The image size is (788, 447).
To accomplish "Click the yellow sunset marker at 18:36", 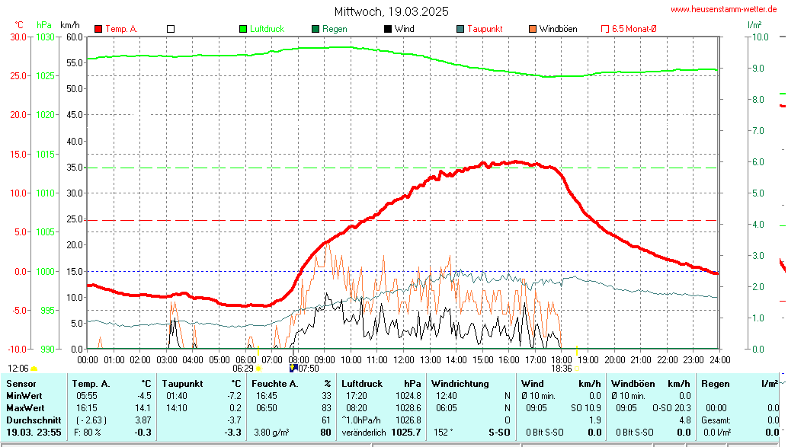I will point(576,369).
